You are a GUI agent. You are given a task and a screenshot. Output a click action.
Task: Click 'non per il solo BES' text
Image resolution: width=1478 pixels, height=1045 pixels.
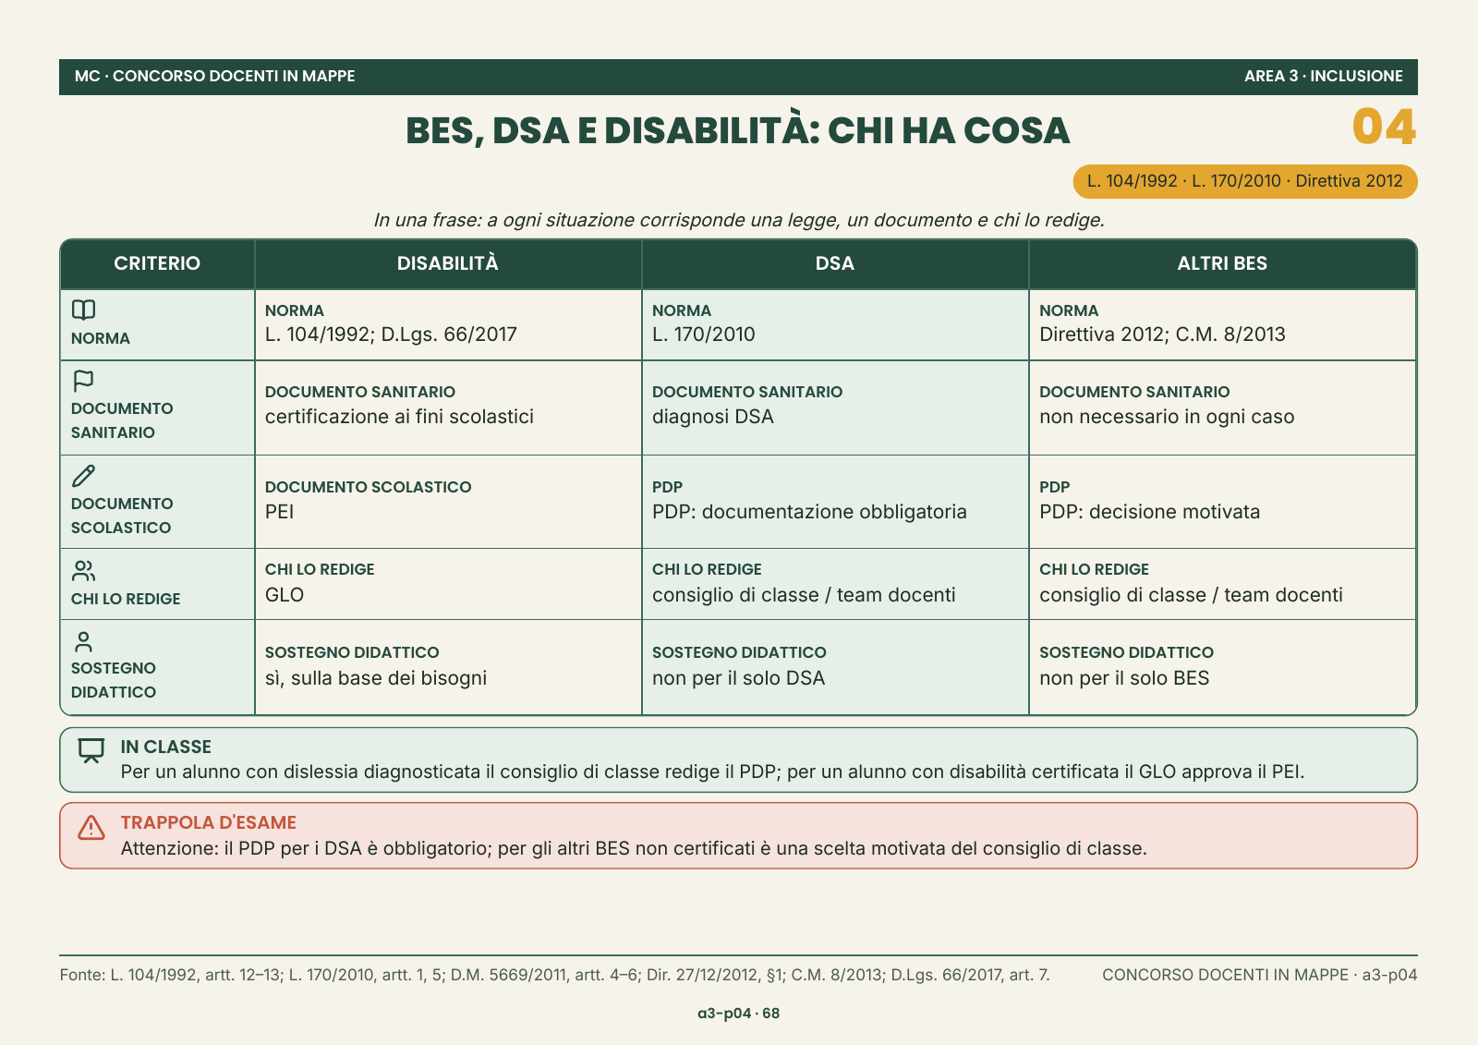(1124, 678)
